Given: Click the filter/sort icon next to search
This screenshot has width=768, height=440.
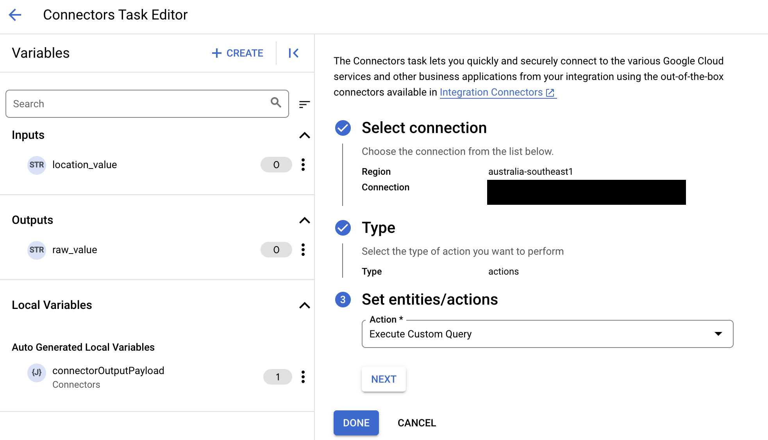Looking at the screenshot, I should pyautogui.click(x=304, y=104).
